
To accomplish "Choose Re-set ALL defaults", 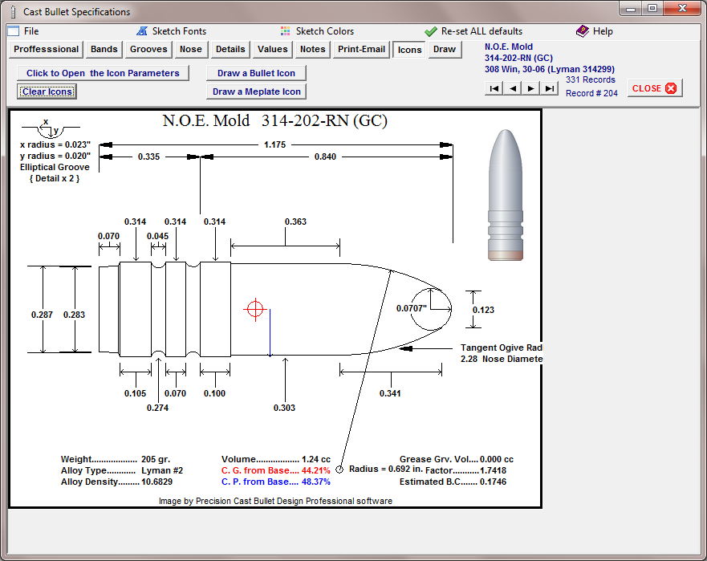I will tap(481, 31).
